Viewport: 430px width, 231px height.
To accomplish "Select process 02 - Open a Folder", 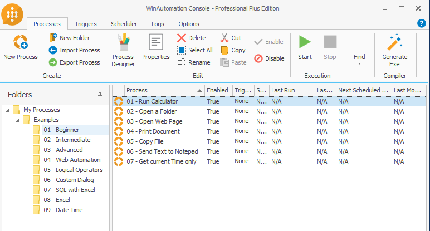I will click(x=269, y=111).
